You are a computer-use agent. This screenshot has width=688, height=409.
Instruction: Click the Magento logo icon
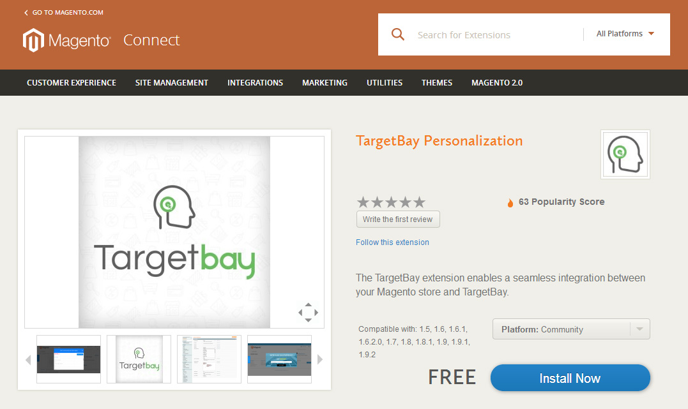(x=33, y=40)
